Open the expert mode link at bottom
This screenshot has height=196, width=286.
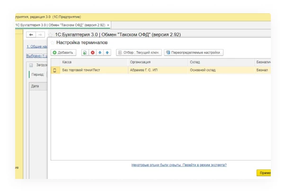(179, 165)
